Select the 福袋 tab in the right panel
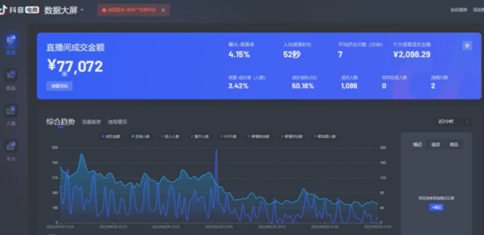The width and height of the screenshot is (484, 235). [x=436, y=145]
